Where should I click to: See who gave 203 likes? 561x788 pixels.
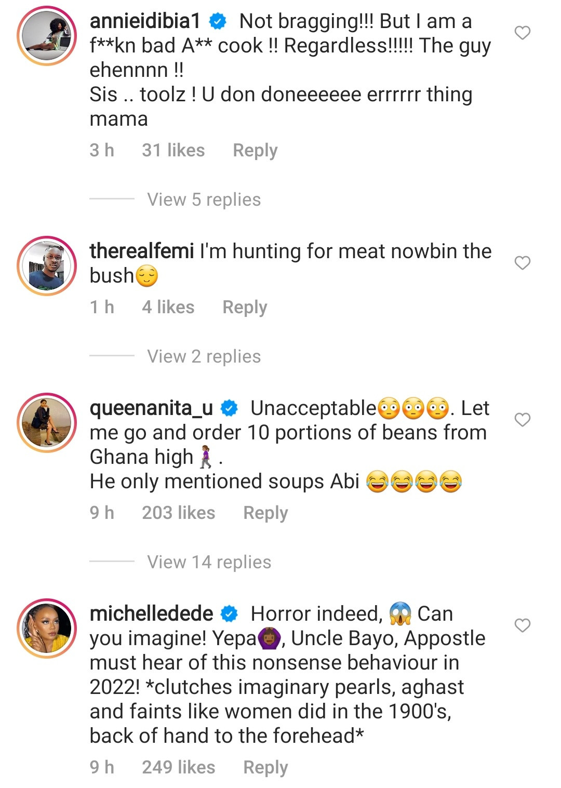(178, 513)
